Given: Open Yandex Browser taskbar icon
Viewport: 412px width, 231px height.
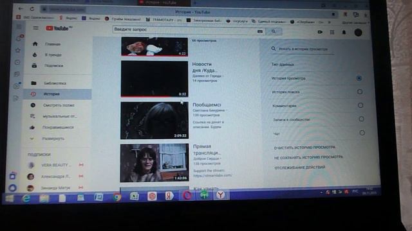Looking at the screenshot, I should [221, 194].
